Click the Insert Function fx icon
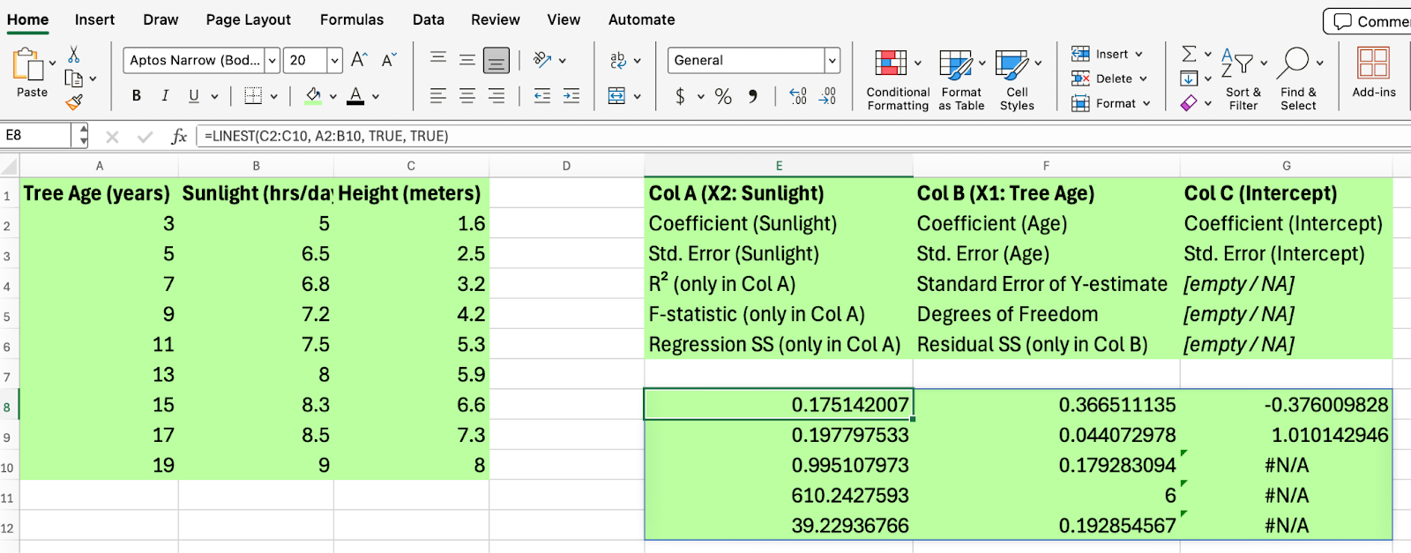The width and height of the screenshot is (1411, 553). (179, 136)
